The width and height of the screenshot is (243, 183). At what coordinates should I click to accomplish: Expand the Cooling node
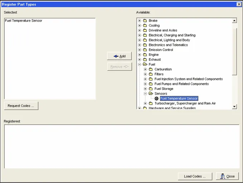[x=140, y=25]
